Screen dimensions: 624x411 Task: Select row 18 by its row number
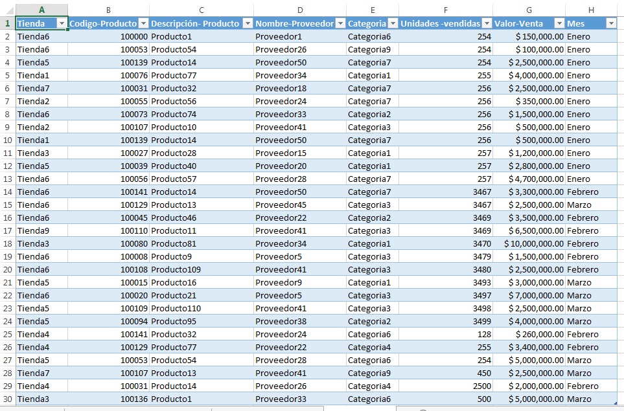point(7,243)
